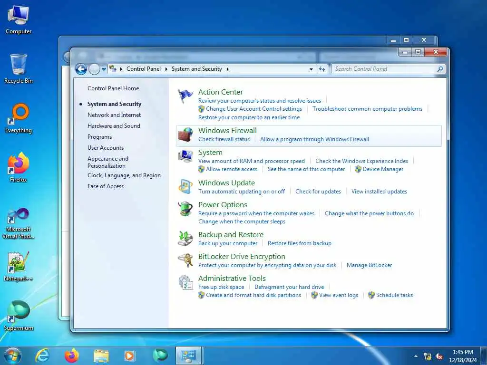Viewport: 487px width, 365px height.
Task: Click Change what the power buttons do
Action: [369, 213]
